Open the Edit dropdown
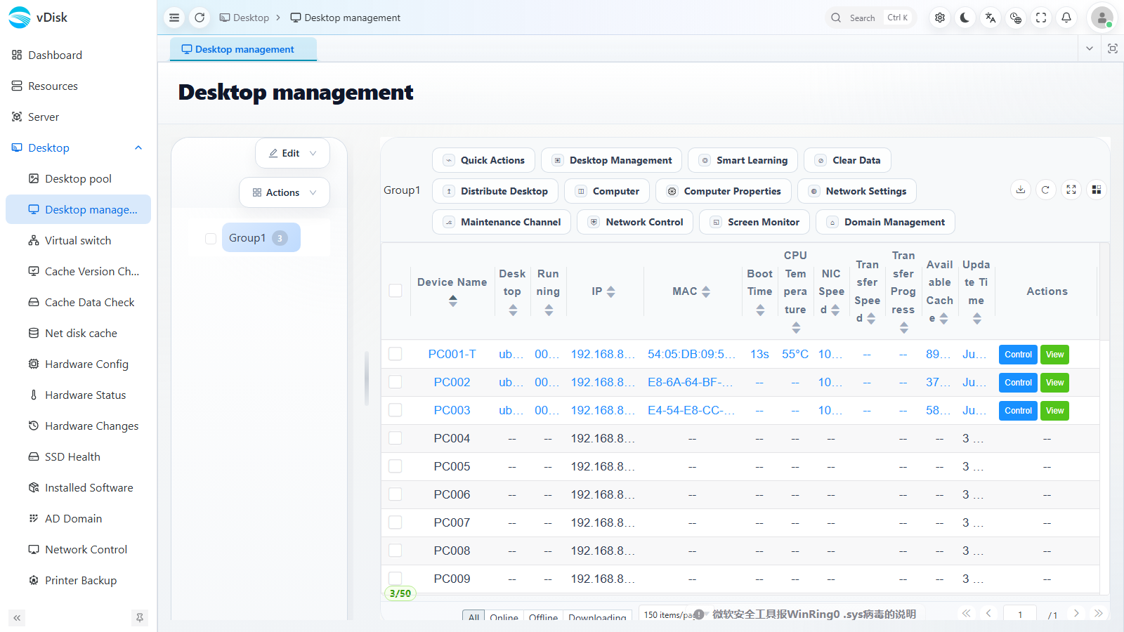Viewport: 1124px width, 632px height. (x=293, y=153)
